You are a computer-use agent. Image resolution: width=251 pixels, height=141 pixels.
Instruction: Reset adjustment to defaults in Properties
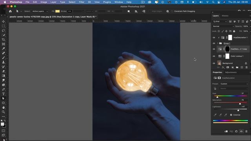tap(236, 132)
